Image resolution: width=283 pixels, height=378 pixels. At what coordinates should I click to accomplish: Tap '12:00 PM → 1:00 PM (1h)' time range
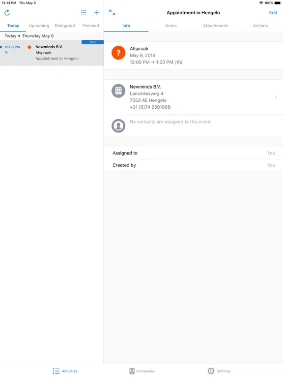click(x=156, y=62)
